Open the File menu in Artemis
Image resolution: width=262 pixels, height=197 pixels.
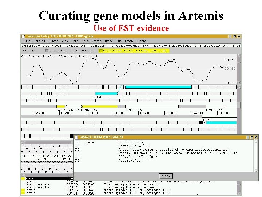27,41
